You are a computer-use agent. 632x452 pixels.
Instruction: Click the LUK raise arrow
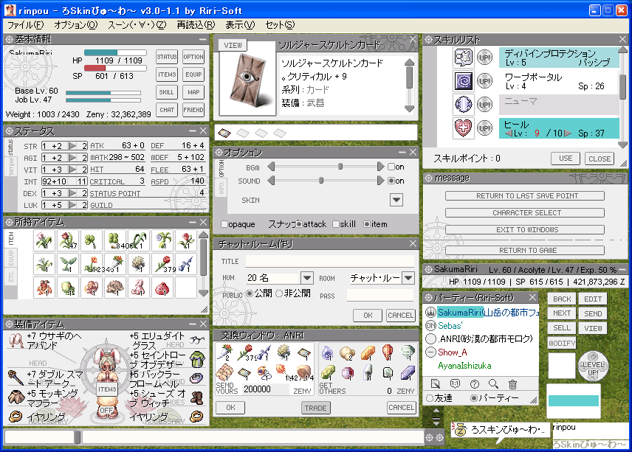coord(72,205)
